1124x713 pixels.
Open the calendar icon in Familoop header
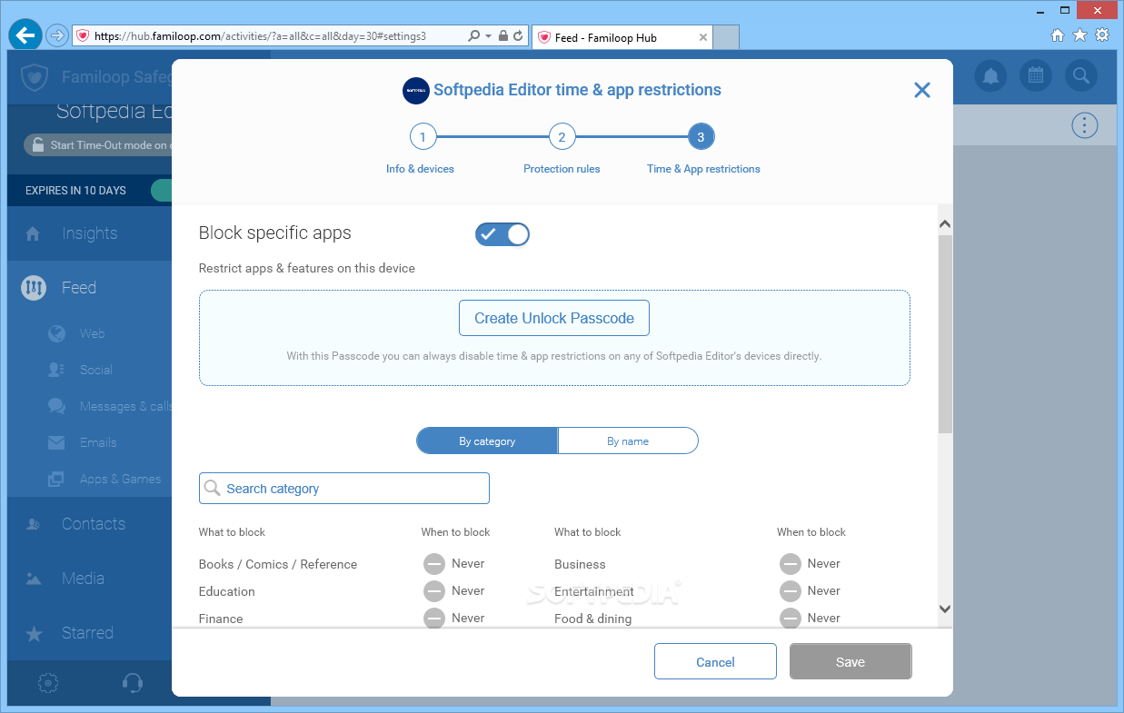click(x=1036, y=76)
